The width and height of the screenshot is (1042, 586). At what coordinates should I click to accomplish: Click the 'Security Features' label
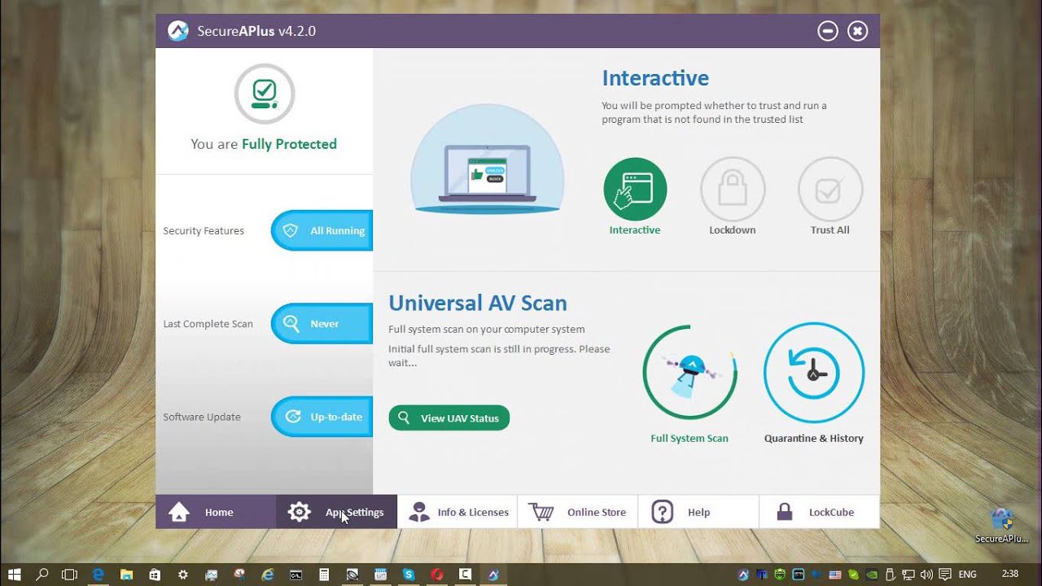tap(204, 230)
